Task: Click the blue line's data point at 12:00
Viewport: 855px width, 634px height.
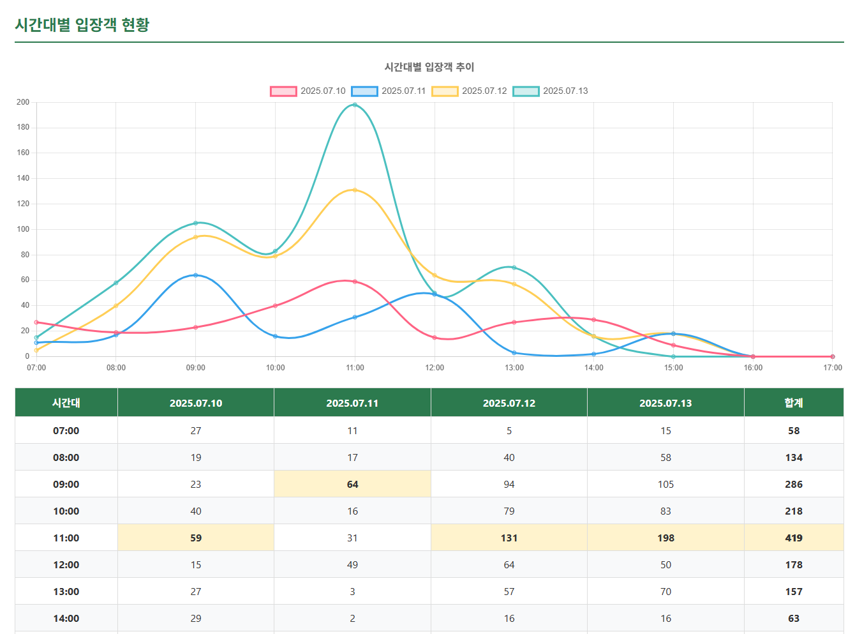Action: tap(435, 294)
